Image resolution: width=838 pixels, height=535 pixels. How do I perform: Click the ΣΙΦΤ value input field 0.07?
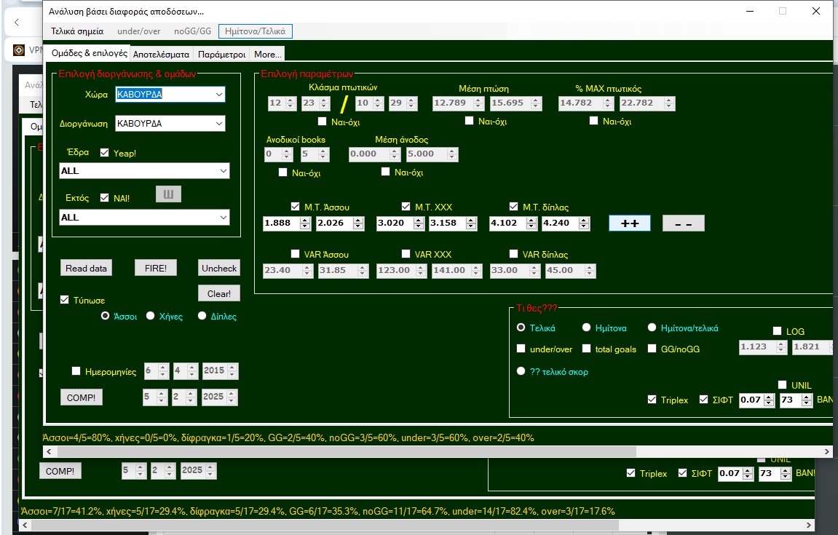(x=750, y=400)
